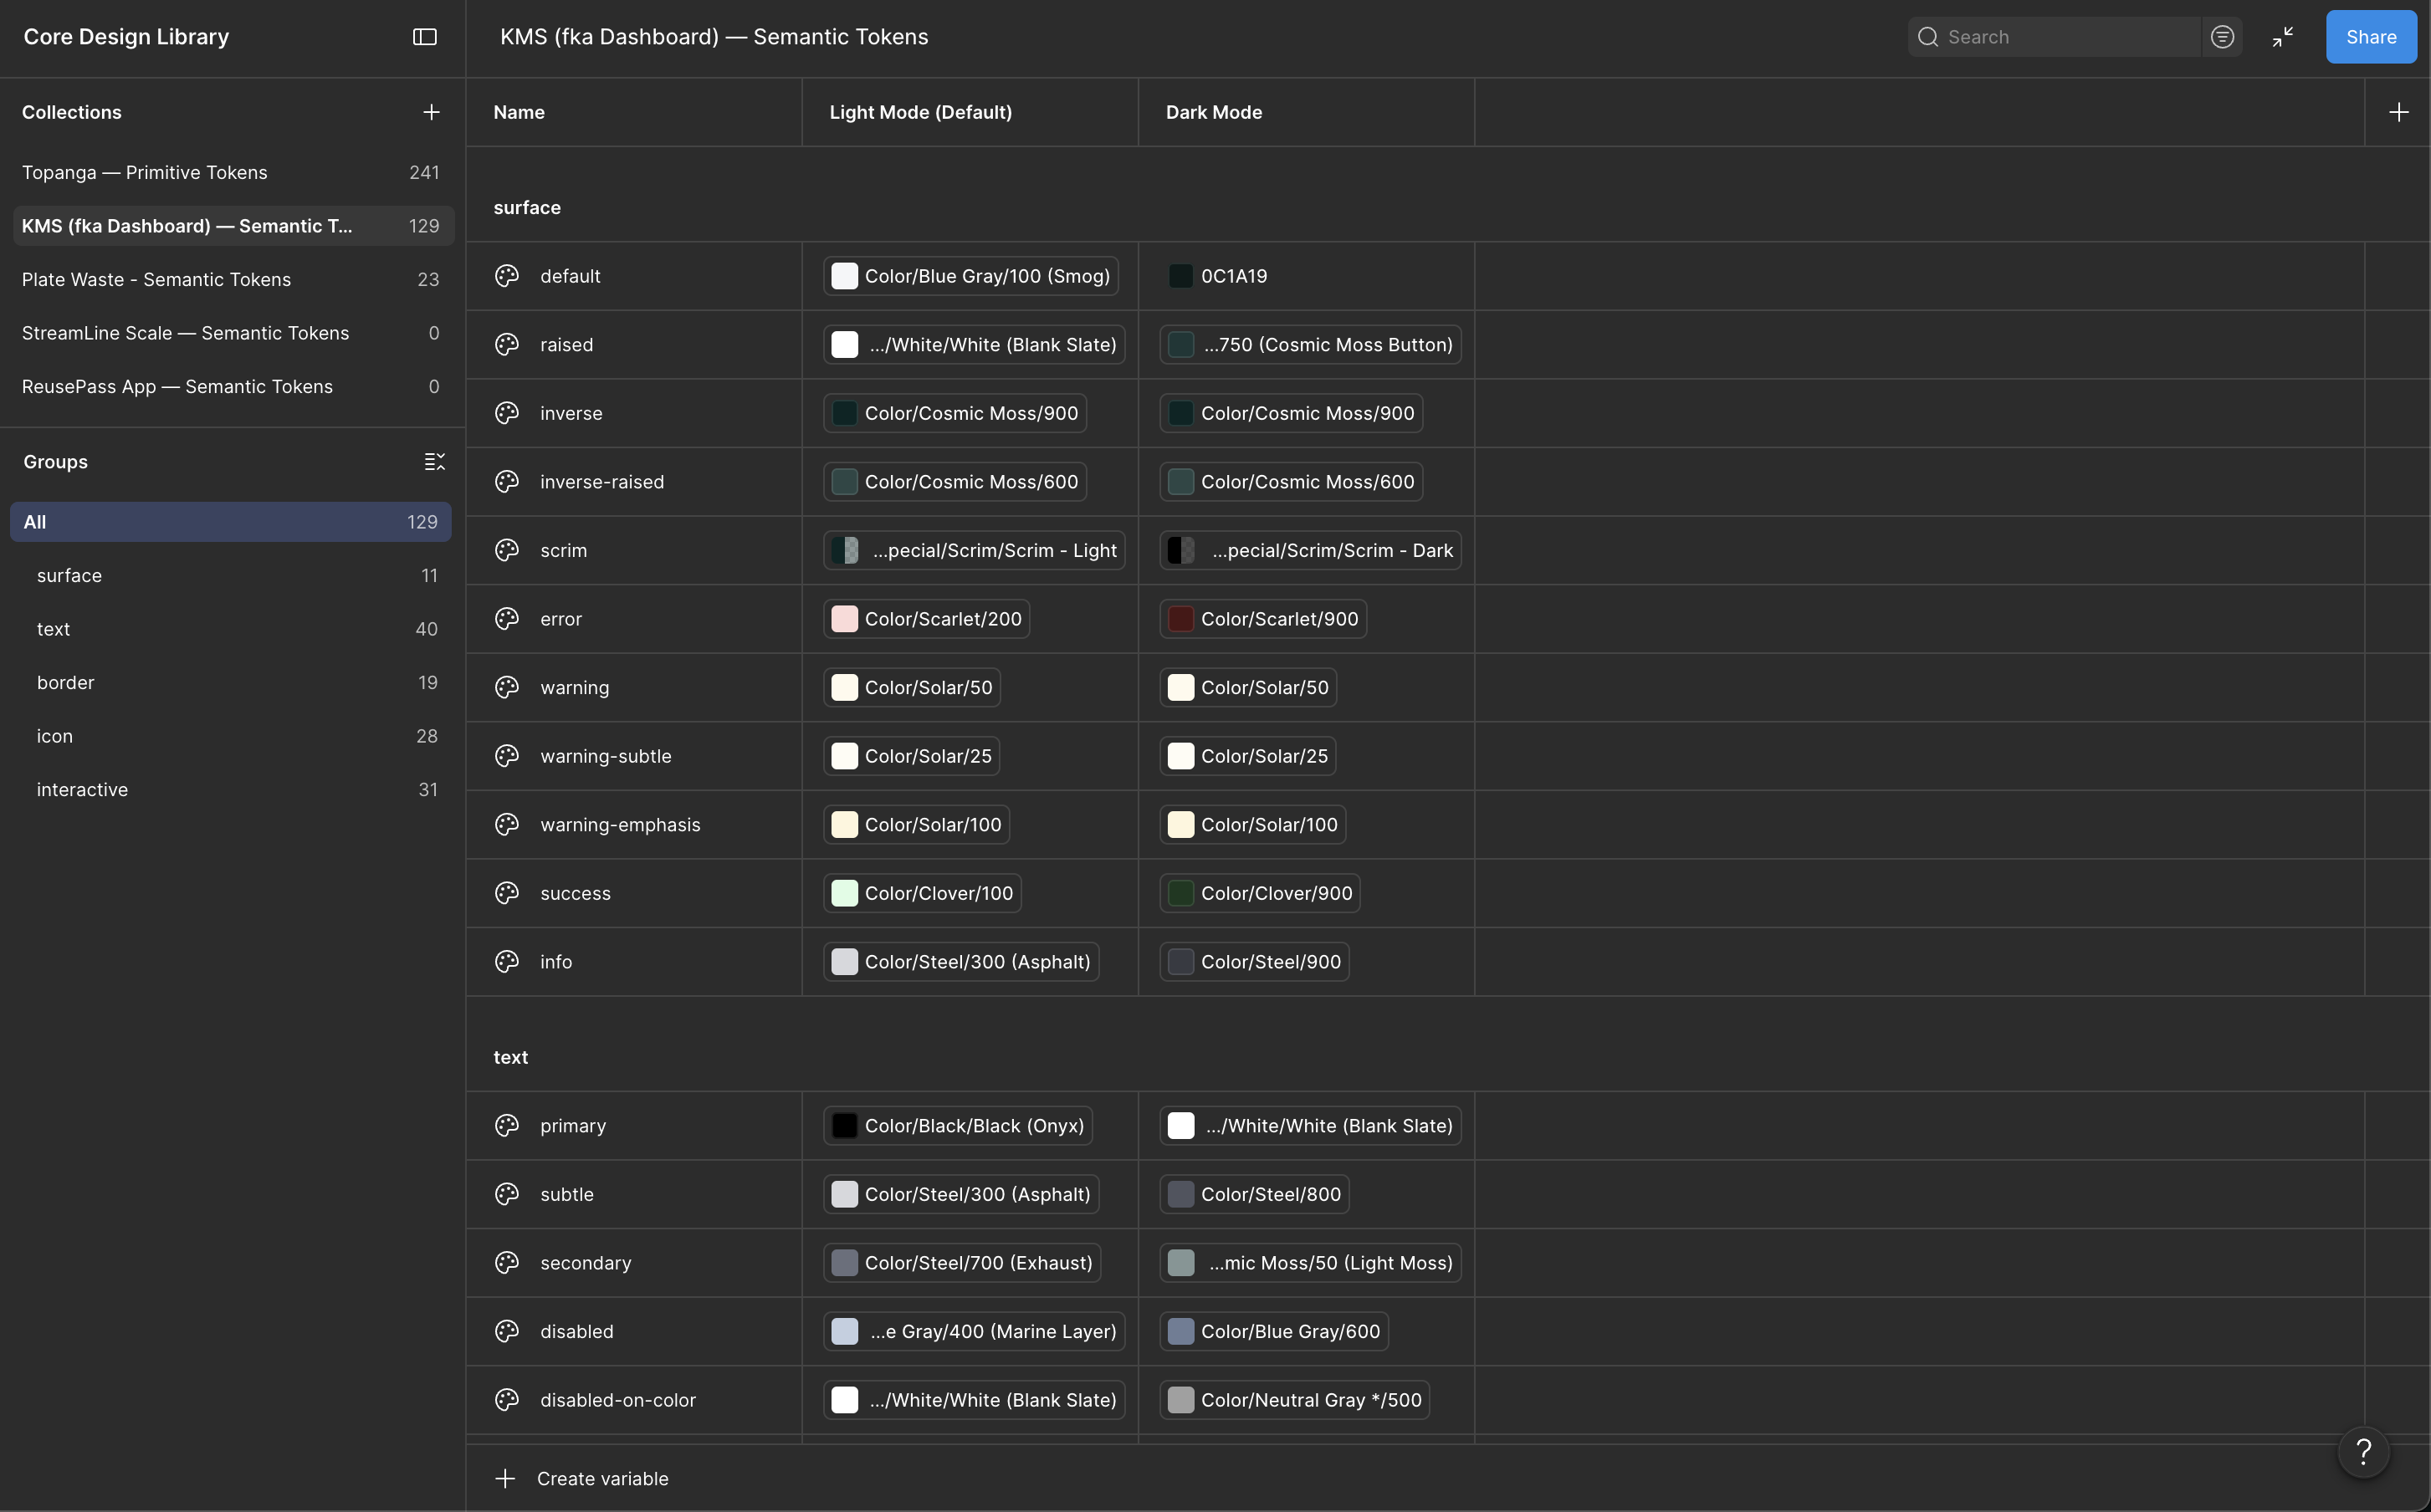Click palette icon for primary text row
2431x1512 pixels.
click(507, 1126)
